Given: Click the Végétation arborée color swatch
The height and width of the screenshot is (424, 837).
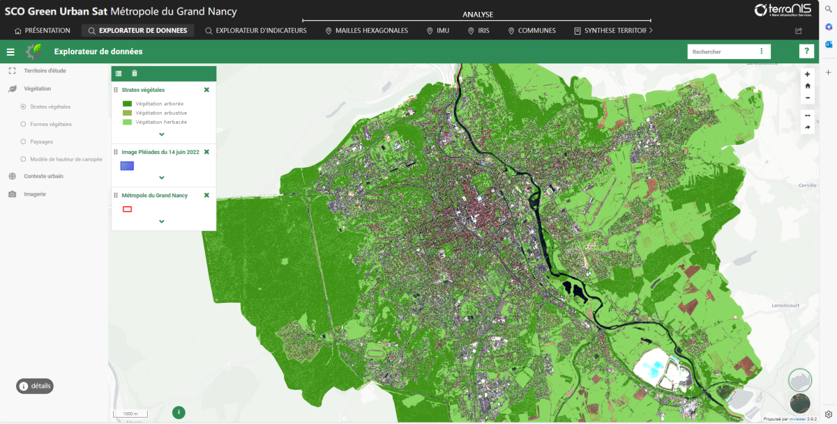Looking at the screenshot, I should tap(127, 104).
